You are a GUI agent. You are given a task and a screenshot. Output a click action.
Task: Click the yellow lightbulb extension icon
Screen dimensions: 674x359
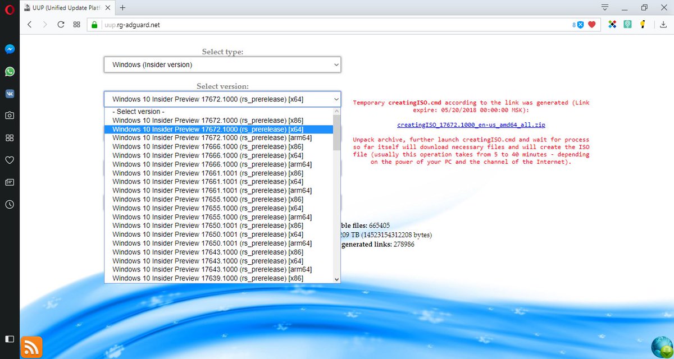pyautogui.click(x=643, y=25)
